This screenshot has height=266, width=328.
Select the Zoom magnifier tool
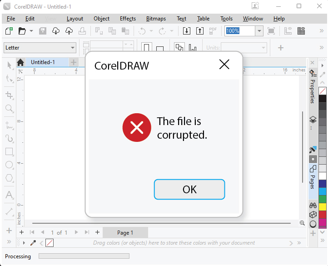[x=9, y=109]
